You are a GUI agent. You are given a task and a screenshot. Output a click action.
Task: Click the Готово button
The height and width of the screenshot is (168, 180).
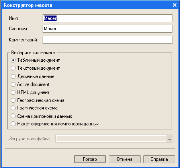[x=90, y=159]
